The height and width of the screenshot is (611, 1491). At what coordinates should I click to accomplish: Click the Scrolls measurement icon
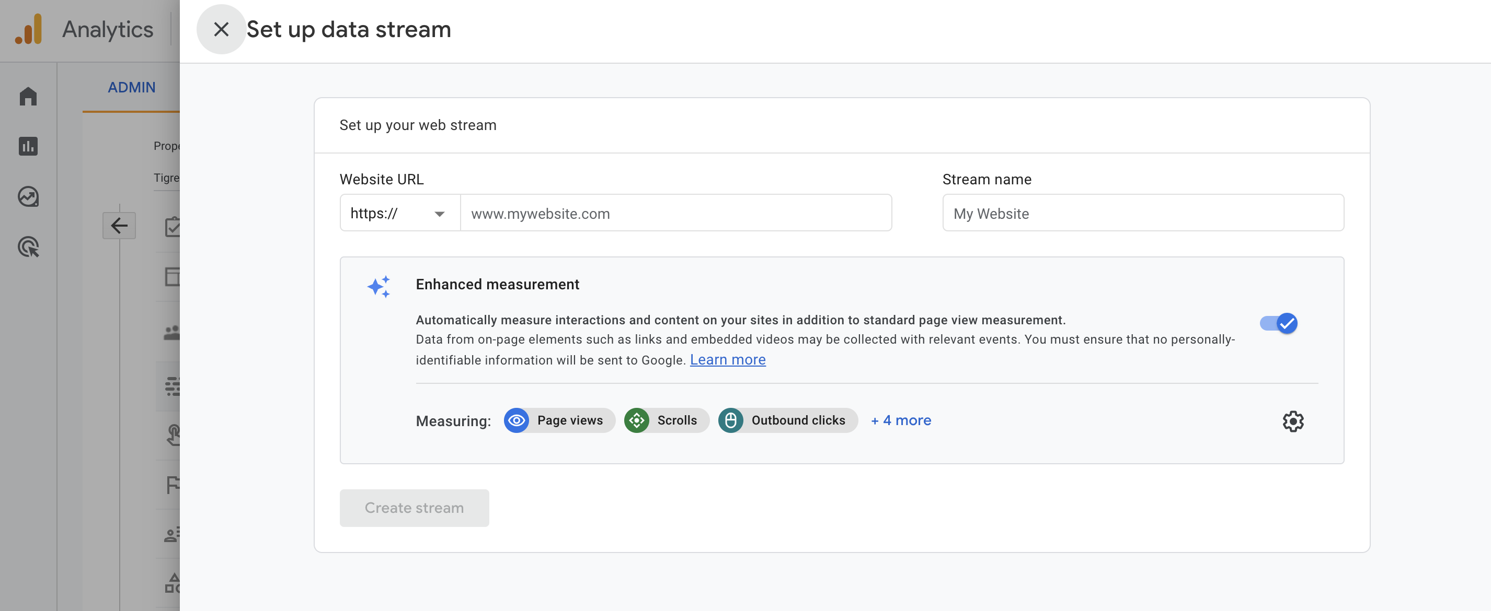click(635, 419)
